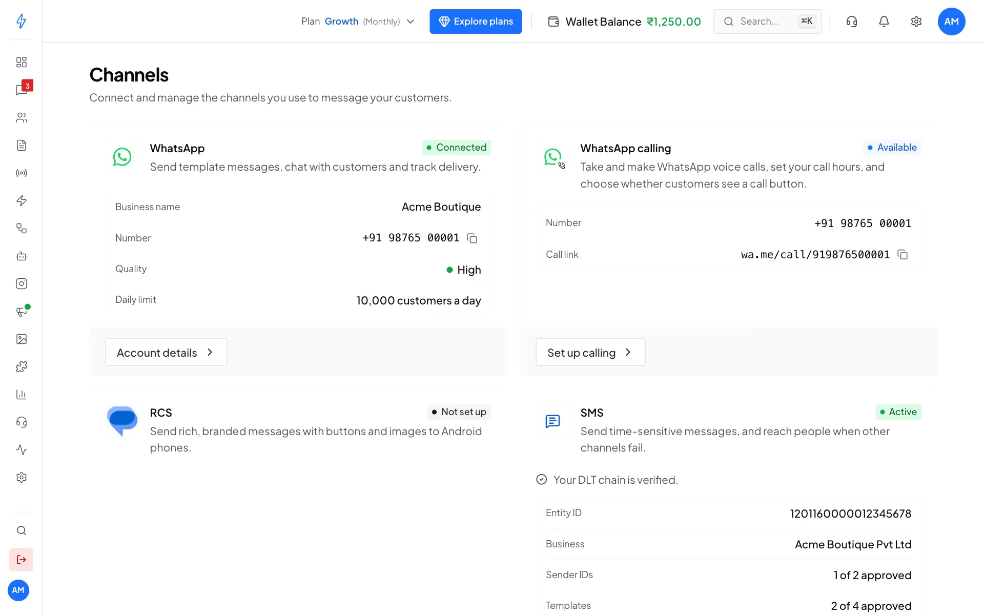The height and width of the screenshot is (615, 984).
Task: Open the settings gear in left sidebar
Action: pyautogui.click(x=21, y=477)
